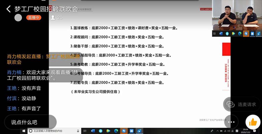Send a 连麦请求 link-mic request
This screenshot has height=134, width=262.
[243, 104]
